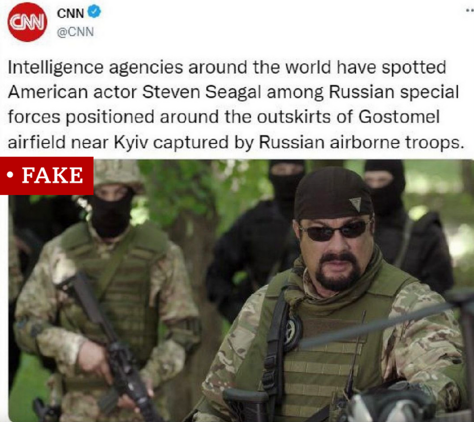
Task: Click the word "Gostomel" in the tweet
Action: [x=399, y=117]
